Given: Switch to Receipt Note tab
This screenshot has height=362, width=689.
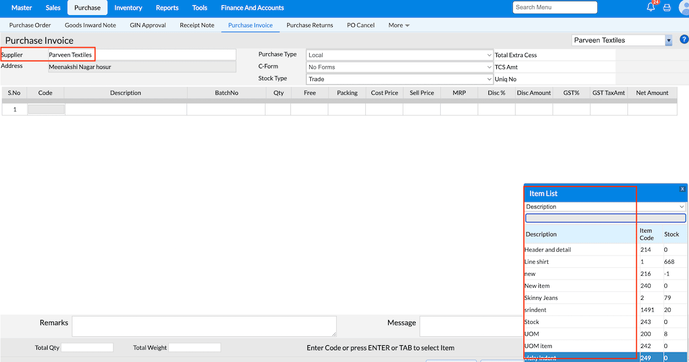Looking at the screenshot, I should click(x=197, y=25).
